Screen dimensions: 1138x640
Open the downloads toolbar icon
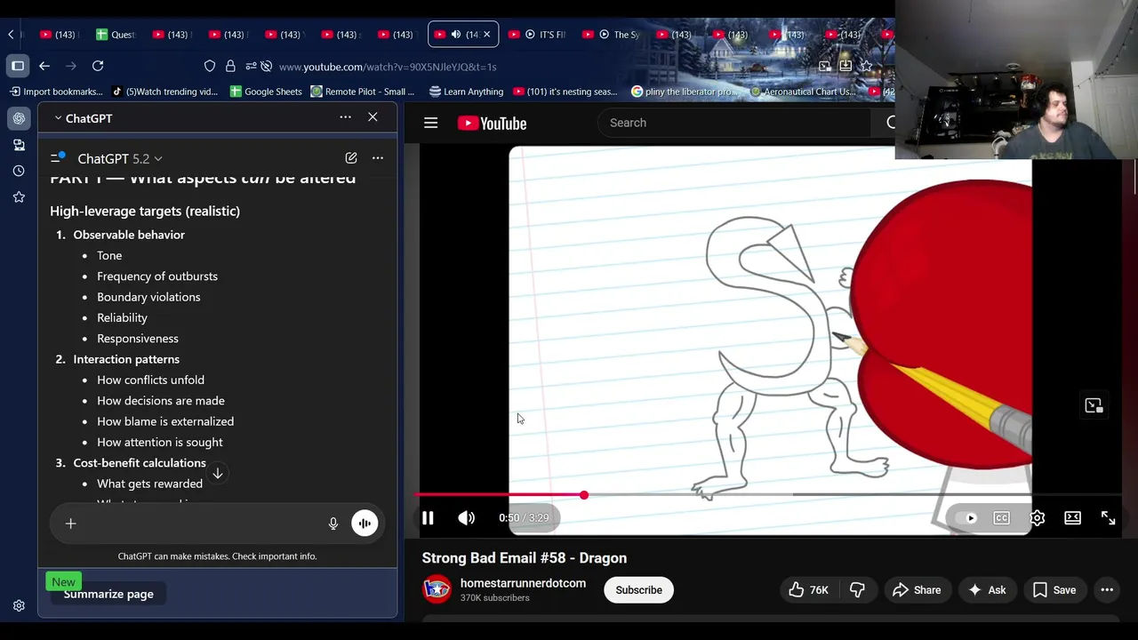tap(845, 66)
